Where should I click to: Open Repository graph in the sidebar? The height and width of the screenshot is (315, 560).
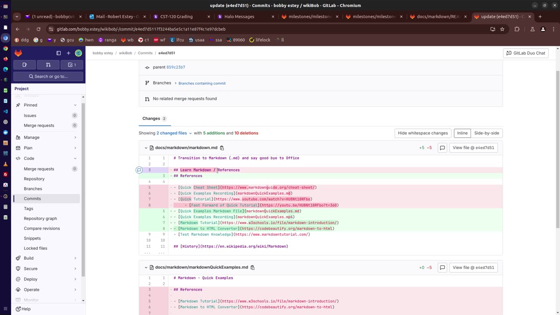click(x=46, y=218)
